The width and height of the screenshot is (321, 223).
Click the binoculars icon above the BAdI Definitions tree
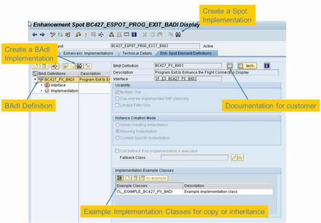coord(79,66)
